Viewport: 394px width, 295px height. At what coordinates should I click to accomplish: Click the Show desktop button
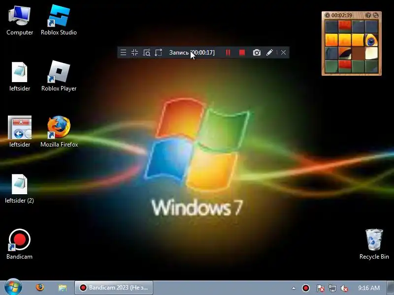coord(391,288)
